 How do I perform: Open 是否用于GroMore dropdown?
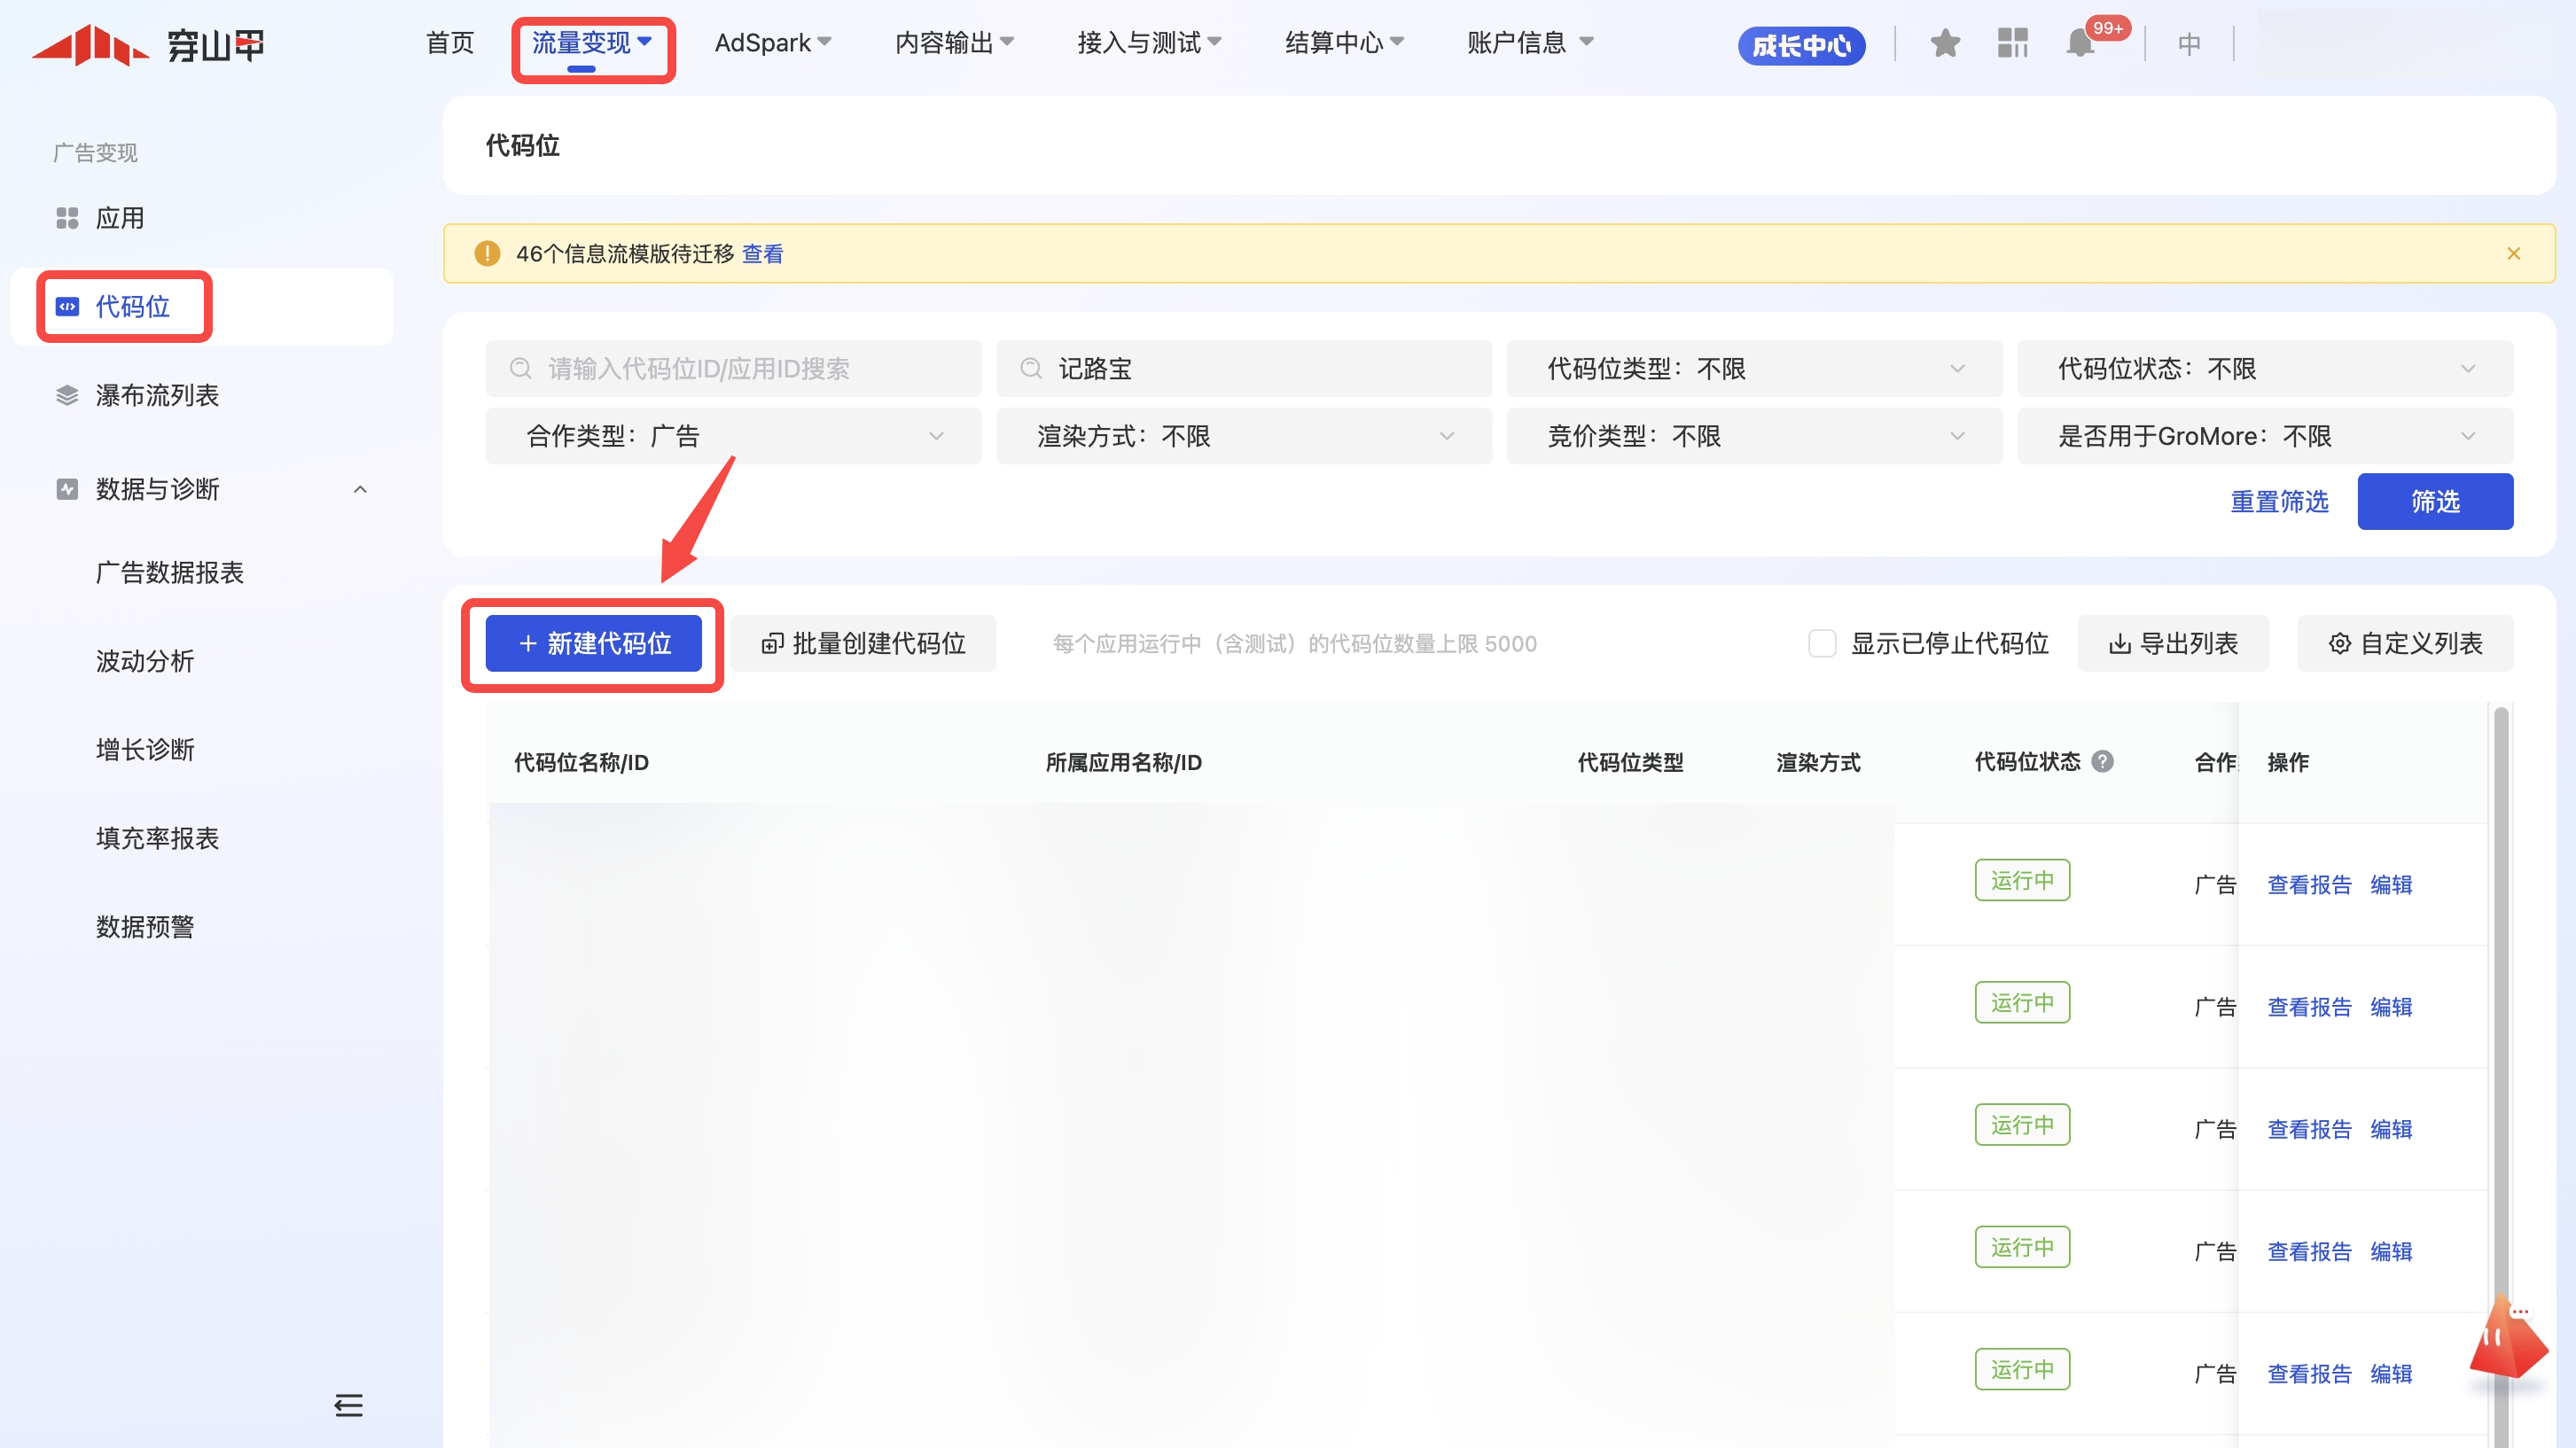2264,436
